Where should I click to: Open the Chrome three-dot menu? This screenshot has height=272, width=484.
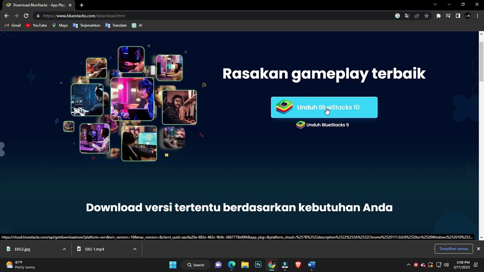click(x=478, y=16)
